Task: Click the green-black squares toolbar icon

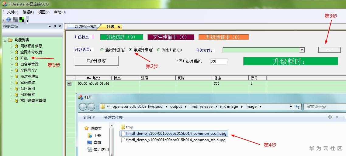Action: (22, 20)
